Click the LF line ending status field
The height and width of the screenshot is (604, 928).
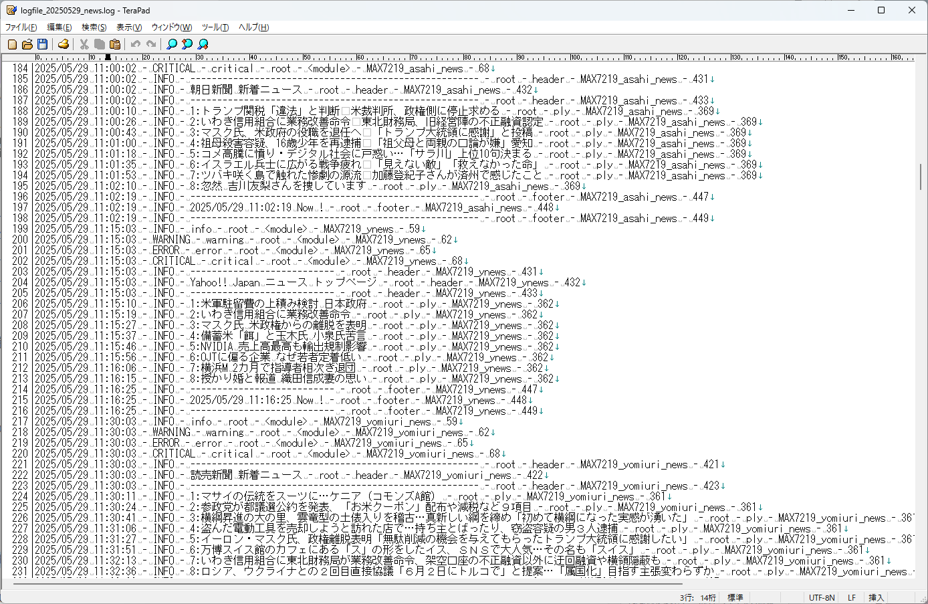click(852, 597)
